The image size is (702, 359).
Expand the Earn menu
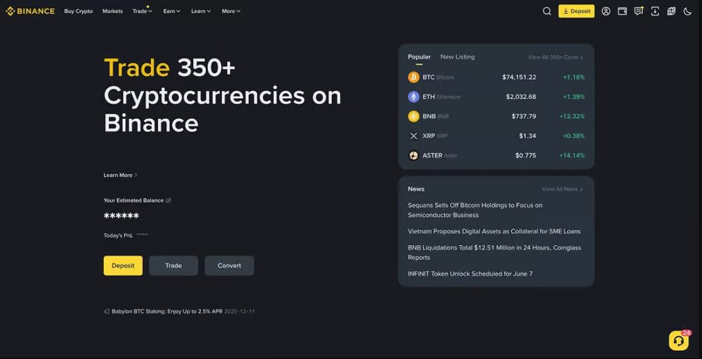[172, 11]
